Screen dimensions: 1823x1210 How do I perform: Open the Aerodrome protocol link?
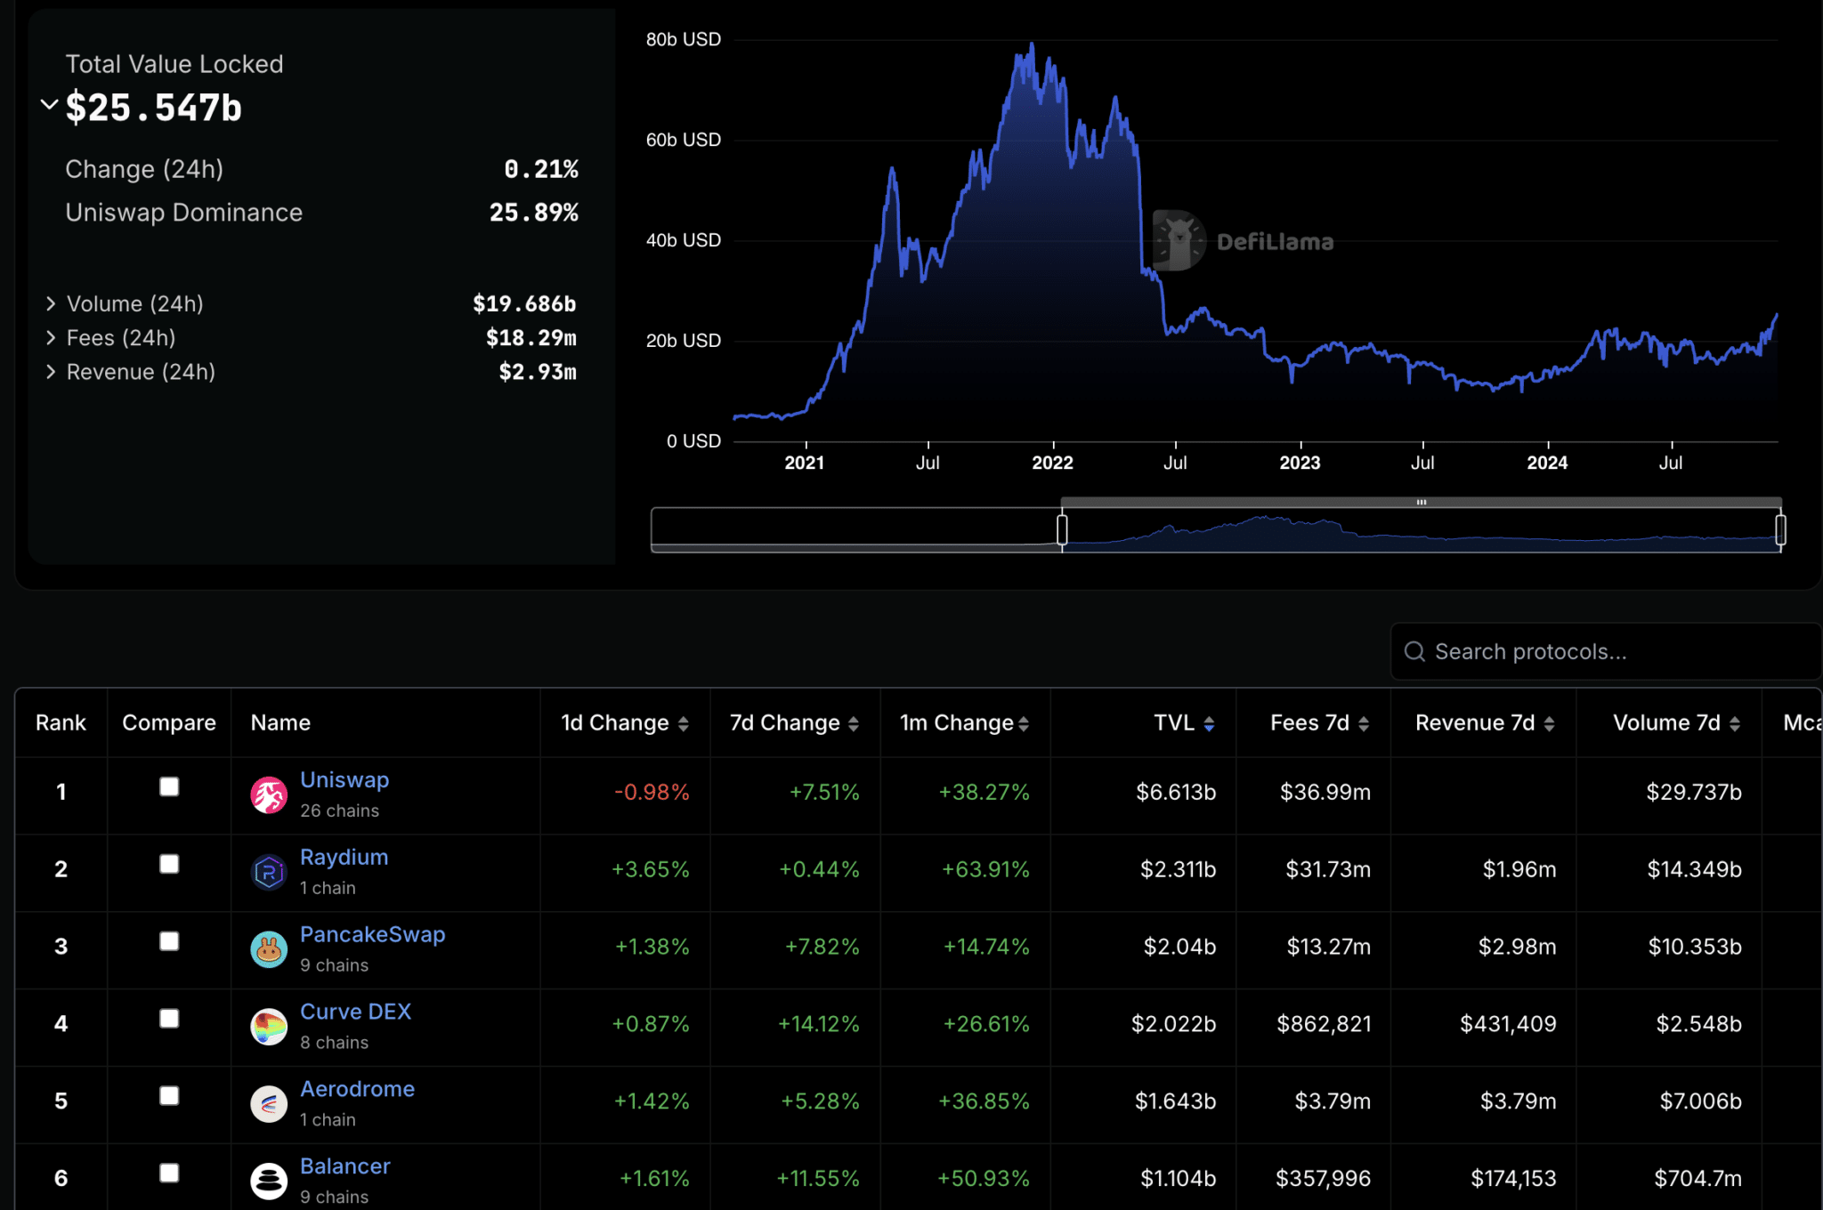[x=357, y=1089]
